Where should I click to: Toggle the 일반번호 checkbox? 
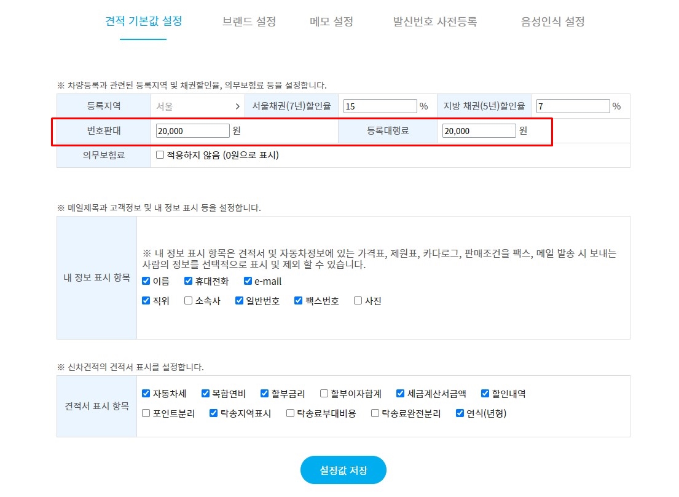tap(239, 300)
